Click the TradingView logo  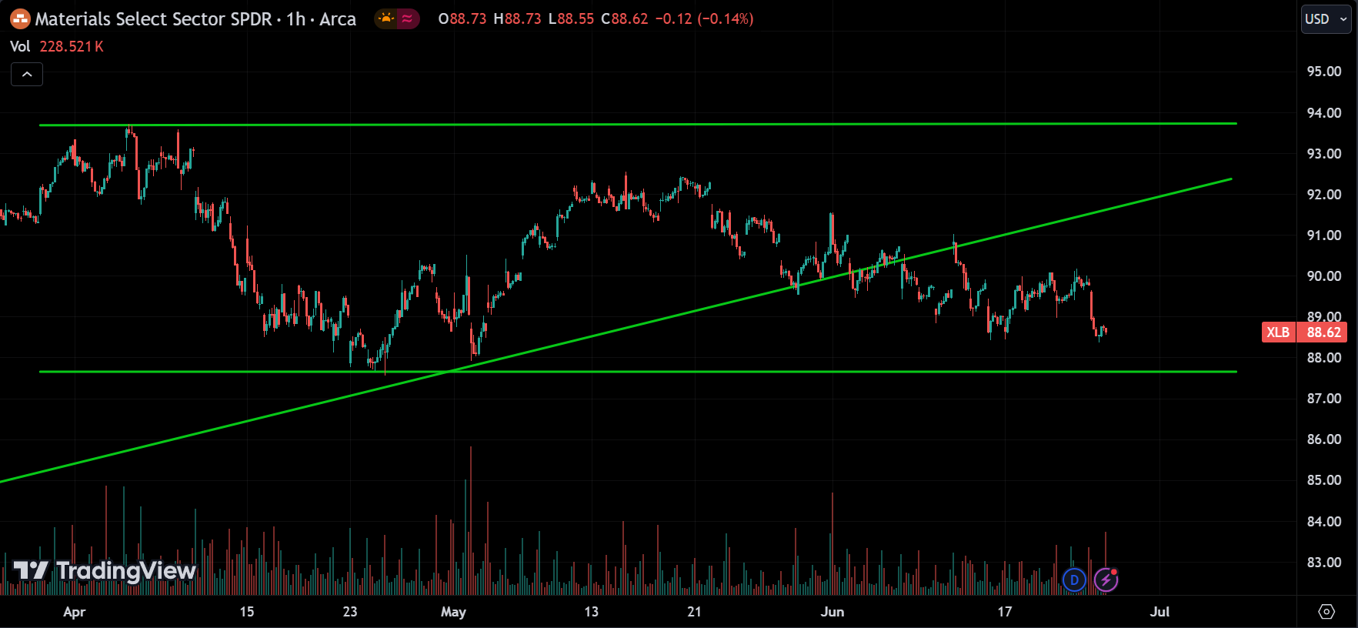[105, 570]
